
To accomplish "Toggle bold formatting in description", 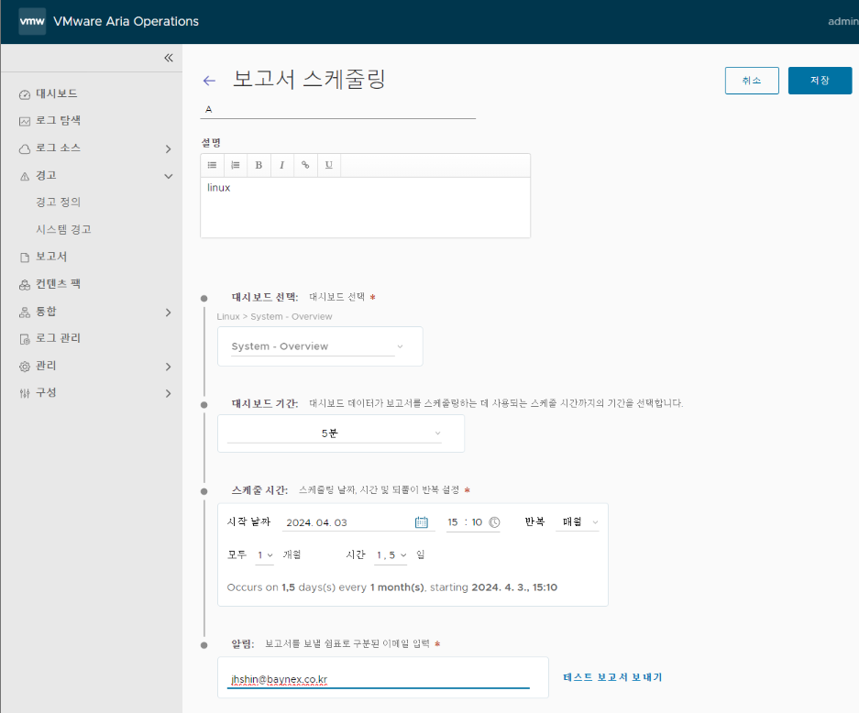I will 259,165.
